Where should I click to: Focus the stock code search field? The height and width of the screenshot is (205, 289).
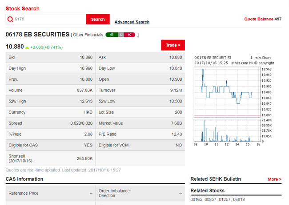click(x=49, y=19)
